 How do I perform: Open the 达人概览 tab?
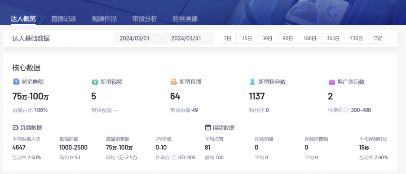pyautogui.click(x=23, y=19)
